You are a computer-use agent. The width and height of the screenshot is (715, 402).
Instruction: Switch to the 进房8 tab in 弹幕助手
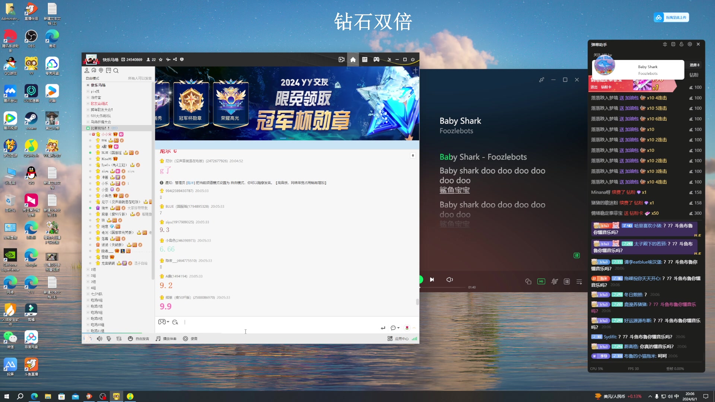695,65
